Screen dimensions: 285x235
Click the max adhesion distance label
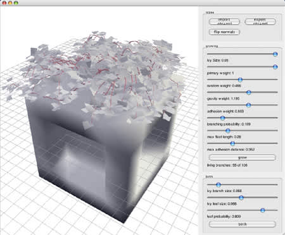pyautogui.click(x=231, y=150)
